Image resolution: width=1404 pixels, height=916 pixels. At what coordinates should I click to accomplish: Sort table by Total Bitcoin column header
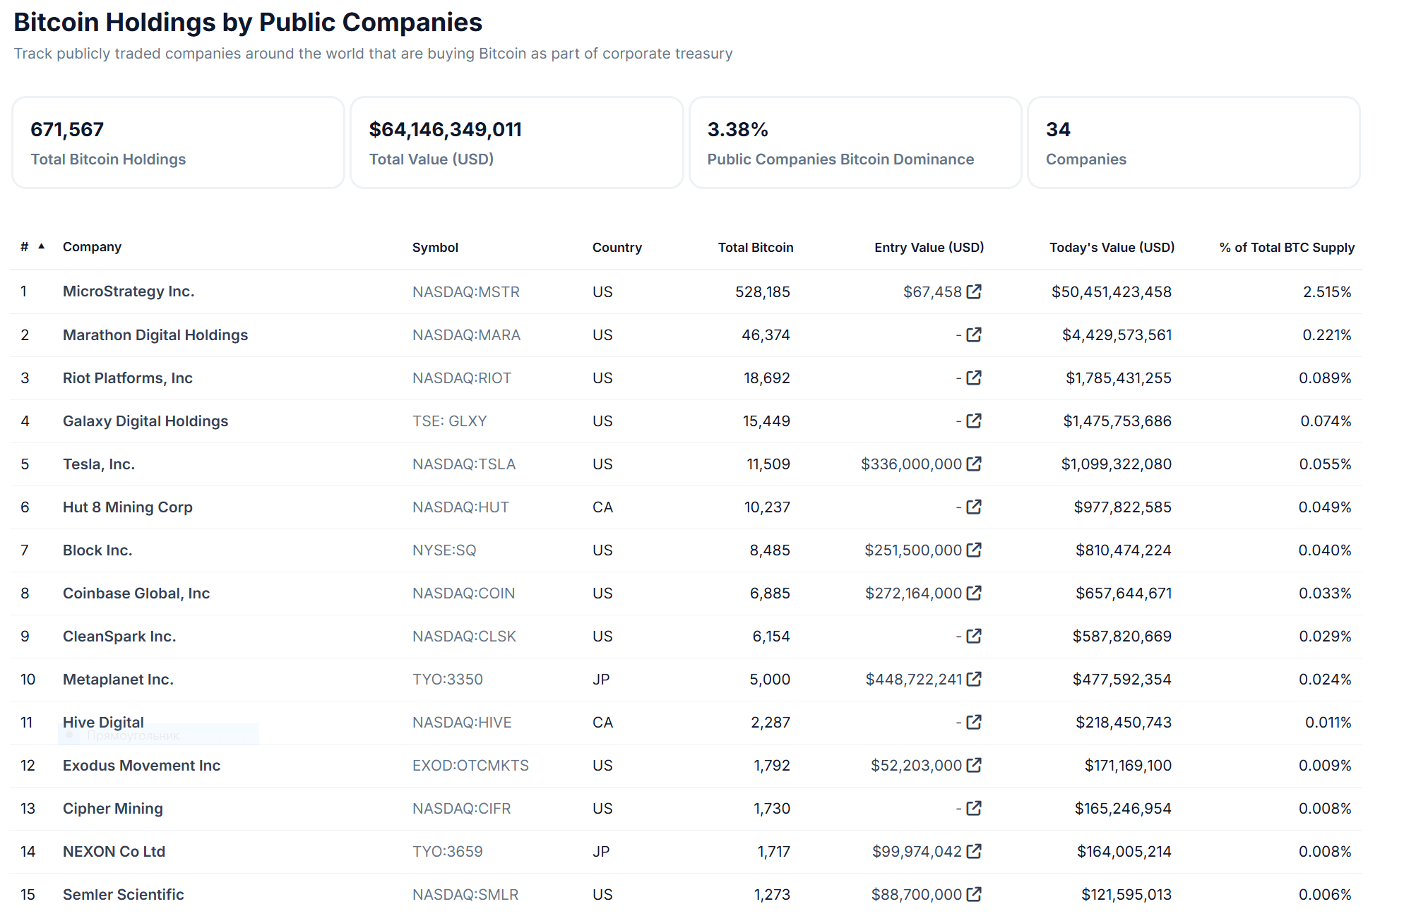(756, 248)
